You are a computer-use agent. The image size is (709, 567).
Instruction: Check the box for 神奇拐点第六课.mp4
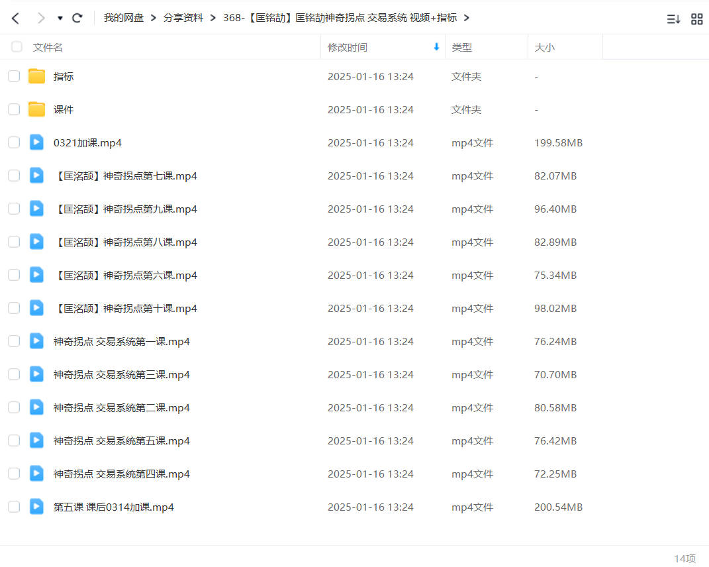14,275
